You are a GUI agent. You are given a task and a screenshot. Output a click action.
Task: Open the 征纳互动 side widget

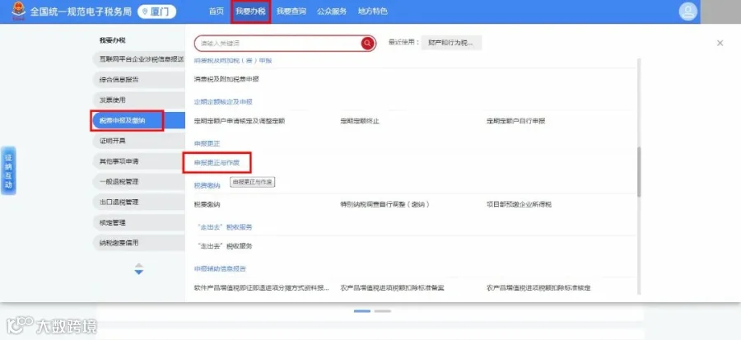[8, 170]
